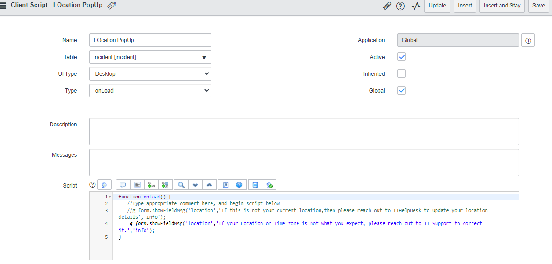
Task: Click the Save button
Action: [538, 6]
